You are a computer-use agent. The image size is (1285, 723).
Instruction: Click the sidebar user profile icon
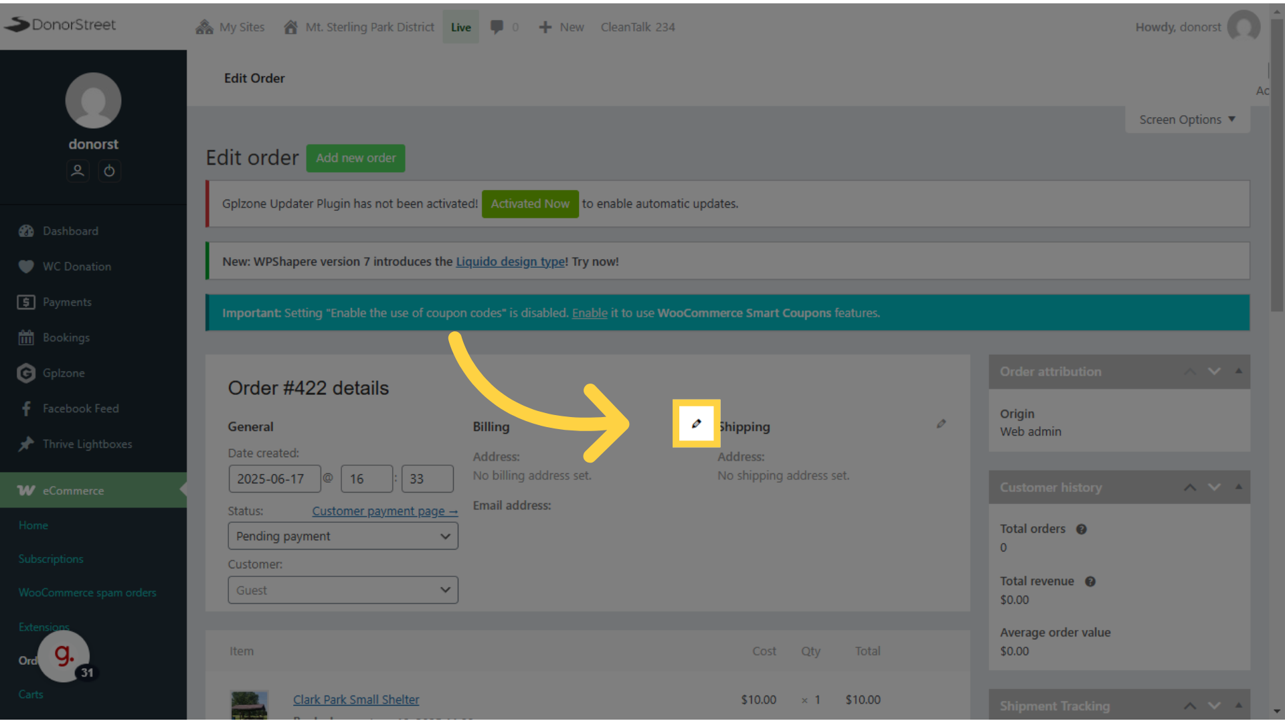pyautogui.click(x=78, y=171)
